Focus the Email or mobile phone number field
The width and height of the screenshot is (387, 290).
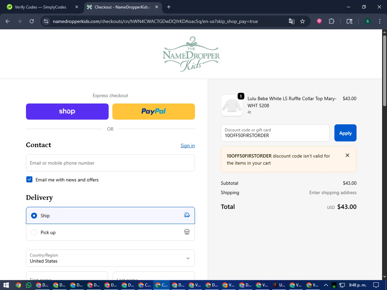pos(110,163)
